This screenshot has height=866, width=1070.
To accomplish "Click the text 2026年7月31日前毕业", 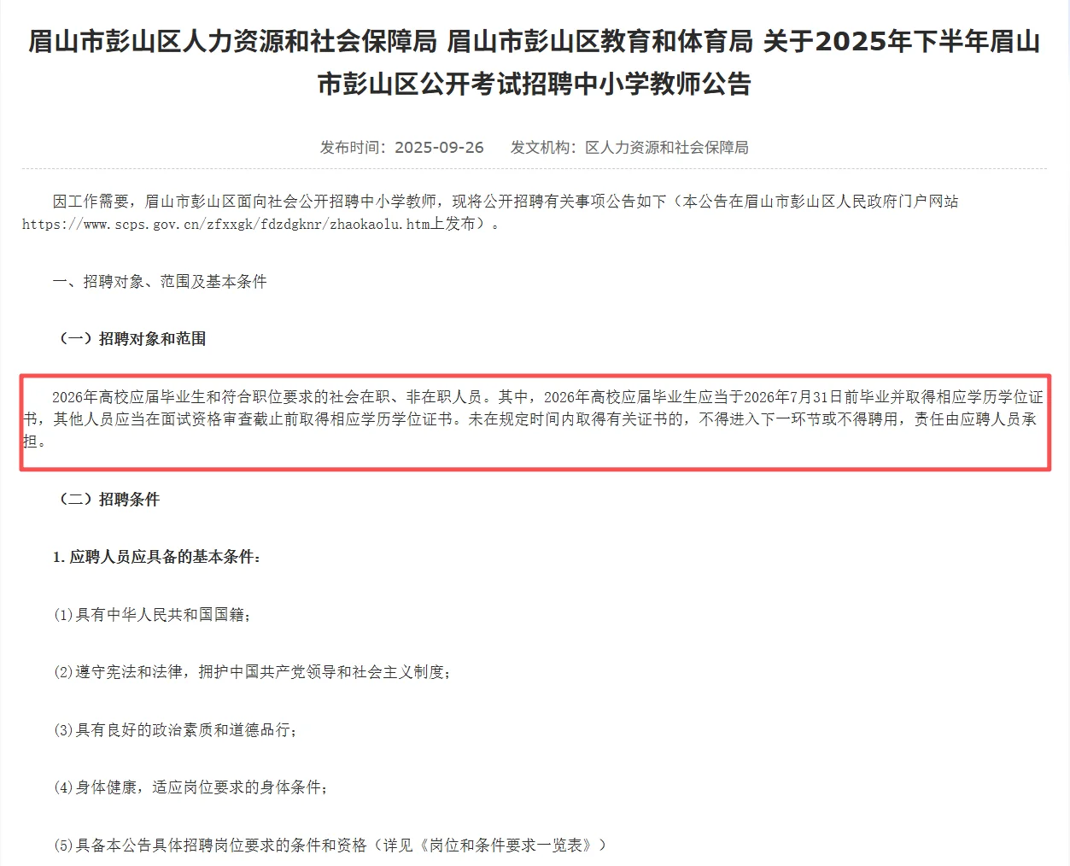I will tap(816, 397).
